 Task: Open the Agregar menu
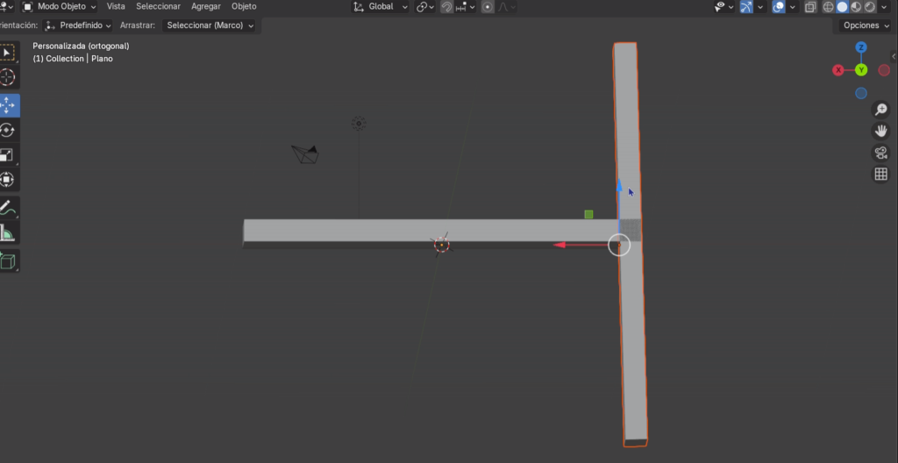pos(206,7)
